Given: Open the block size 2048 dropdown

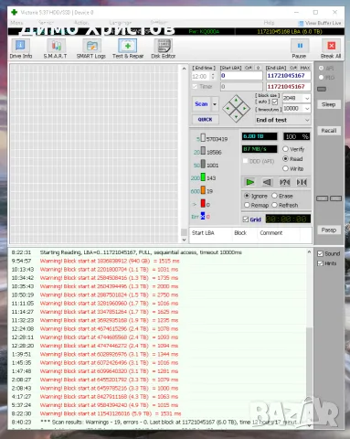Looking at the screenshot, I should pyautogui.click(x=307, y=98).
